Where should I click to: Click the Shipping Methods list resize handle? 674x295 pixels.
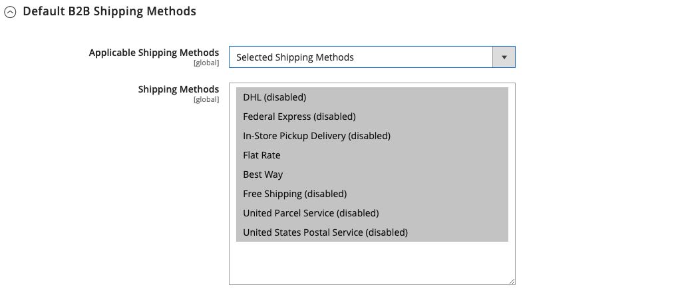pos(512,281)
